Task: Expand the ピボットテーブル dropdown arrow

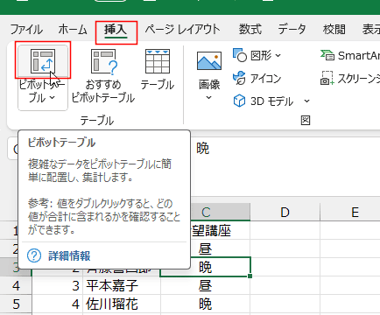Action: tap(53, 98)
